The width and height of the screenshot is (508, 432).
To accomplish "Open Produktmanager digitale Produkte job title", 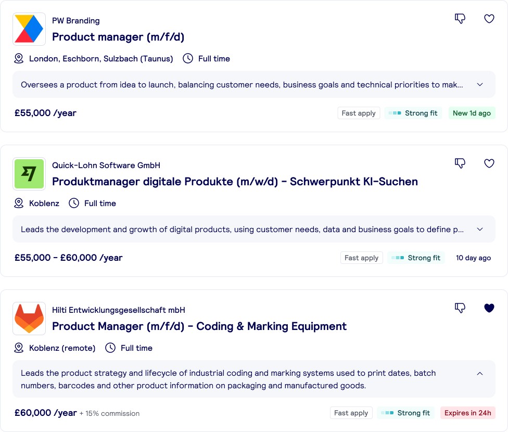I will tap(235, 182).
